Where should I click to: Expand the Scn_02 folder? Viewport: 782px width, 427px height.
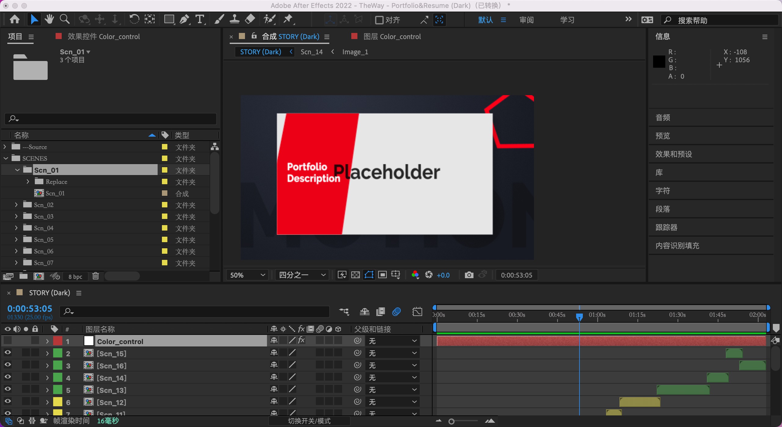[x=16, y=205]
